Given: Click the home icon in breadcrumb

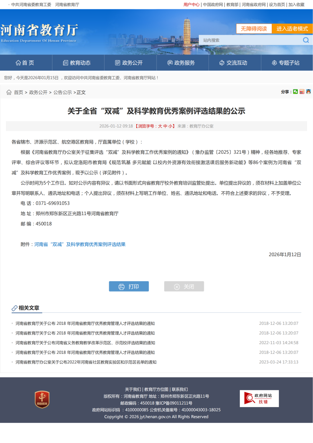Looking at the screenshot, I should coord(9,92).
